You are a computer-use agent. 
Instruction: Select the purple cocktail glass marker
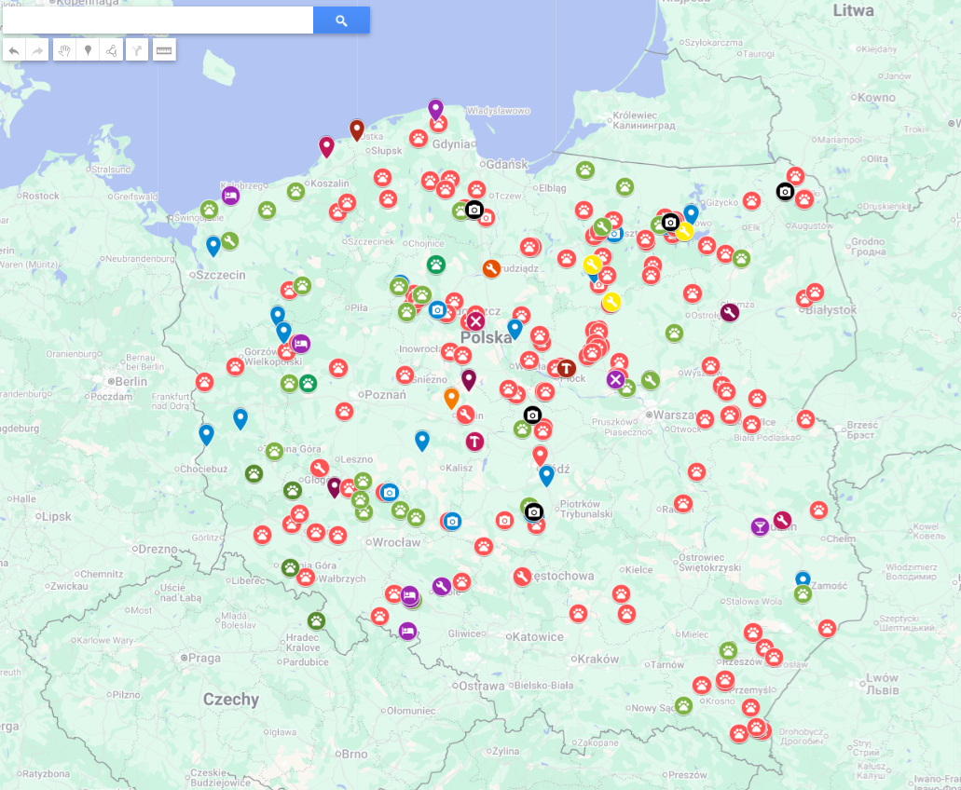pos(760,526)
